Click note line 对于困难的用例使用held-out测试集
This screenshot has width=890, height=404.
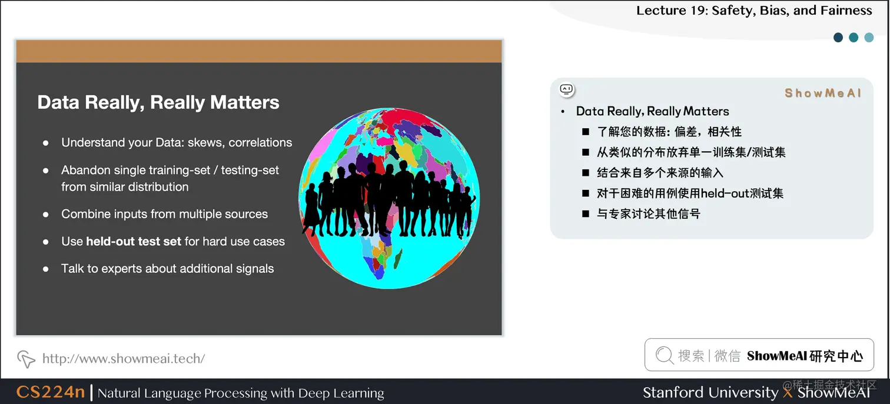tap(690, 193)
